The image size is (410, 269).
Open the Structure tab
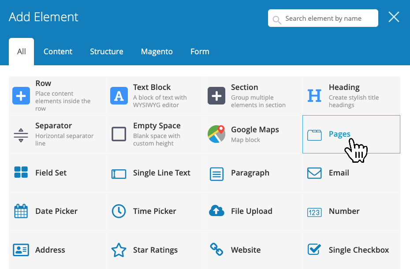pos(107,52)
